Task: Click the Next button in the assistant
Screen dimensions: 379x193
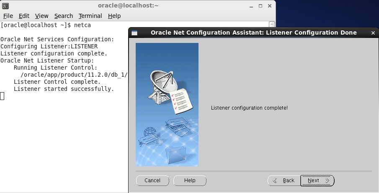Action: [x=317, y=180]
